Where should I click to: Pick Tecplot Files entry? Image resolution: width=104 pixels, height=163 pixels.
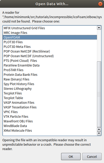coord(50,93)
